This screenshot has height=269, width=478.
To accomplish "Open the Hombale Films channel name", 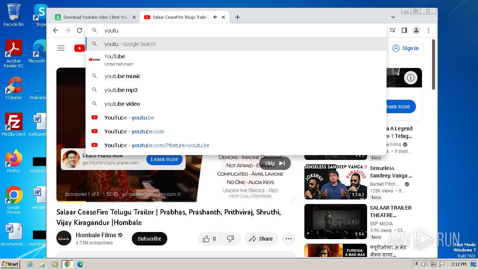I will pyautogui.click(x=96, y=235).
